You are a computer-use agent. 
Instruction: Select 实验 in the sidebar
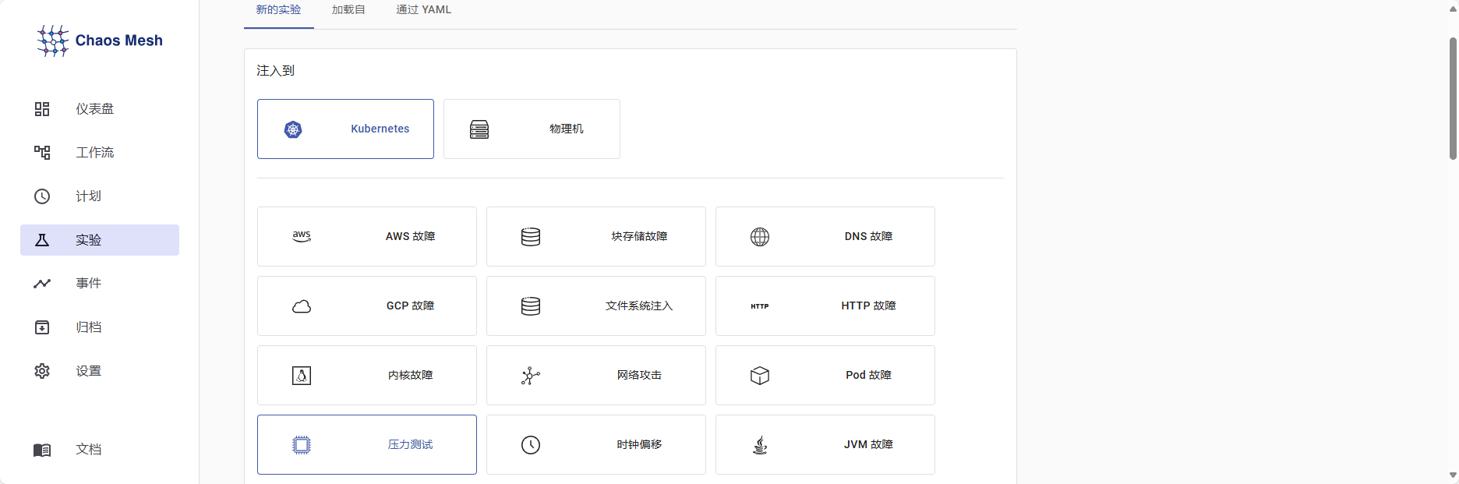point(100,240)
